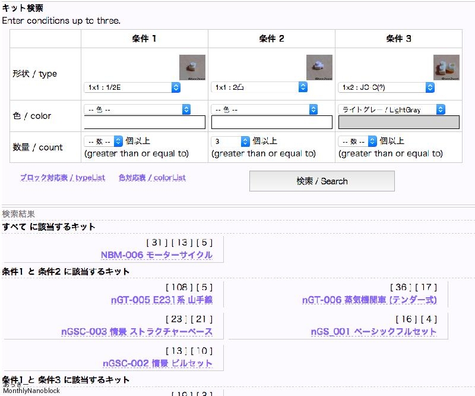Click the empty color preview field in condition 1

point(144,122)
